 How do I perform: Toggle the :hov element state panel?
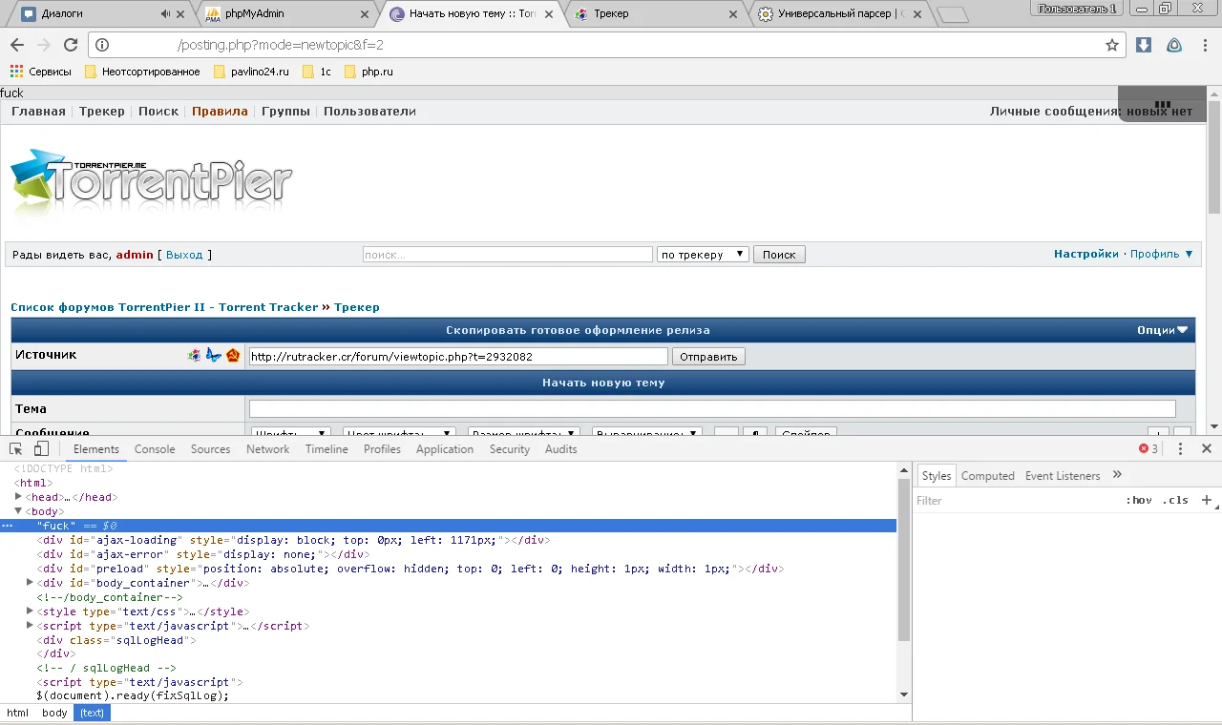(x=1139, y=500)
